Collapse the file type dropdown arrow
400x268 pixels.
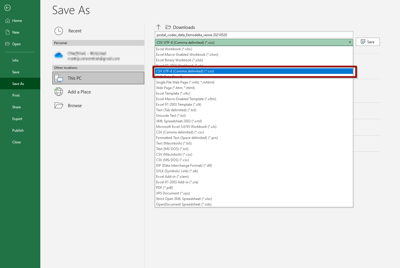coord(350,43)
